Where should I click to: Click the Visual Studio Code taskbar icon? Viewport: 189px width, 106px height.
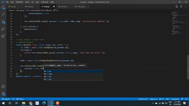[51, 103]
